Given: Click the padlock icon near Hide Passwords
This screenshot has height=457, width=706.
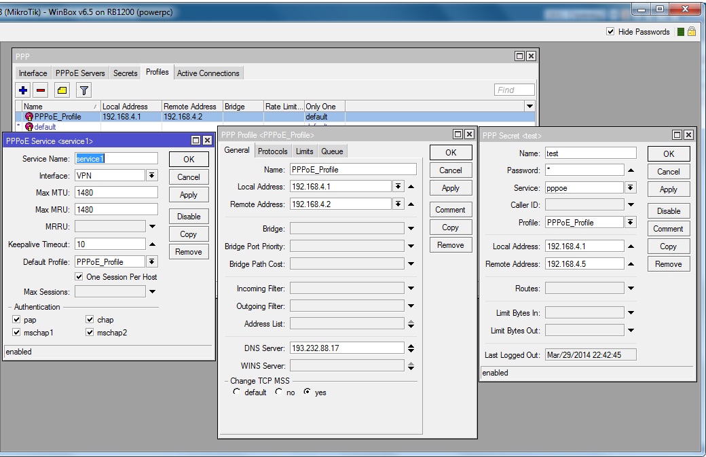Looking at the screenshot, I should (x=692, y=32).
